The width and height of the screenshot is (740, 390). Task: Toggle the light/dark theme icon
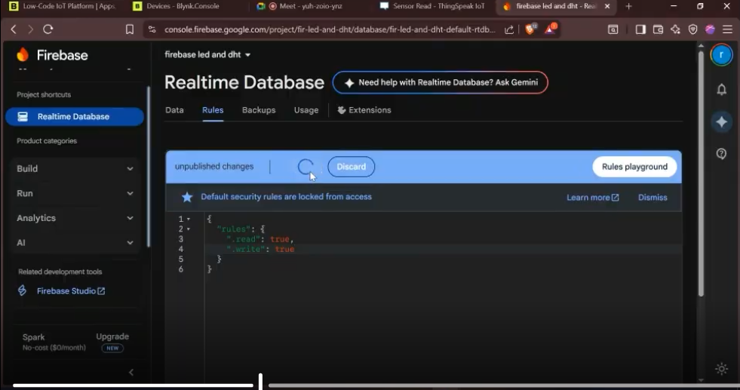[721, 369]
